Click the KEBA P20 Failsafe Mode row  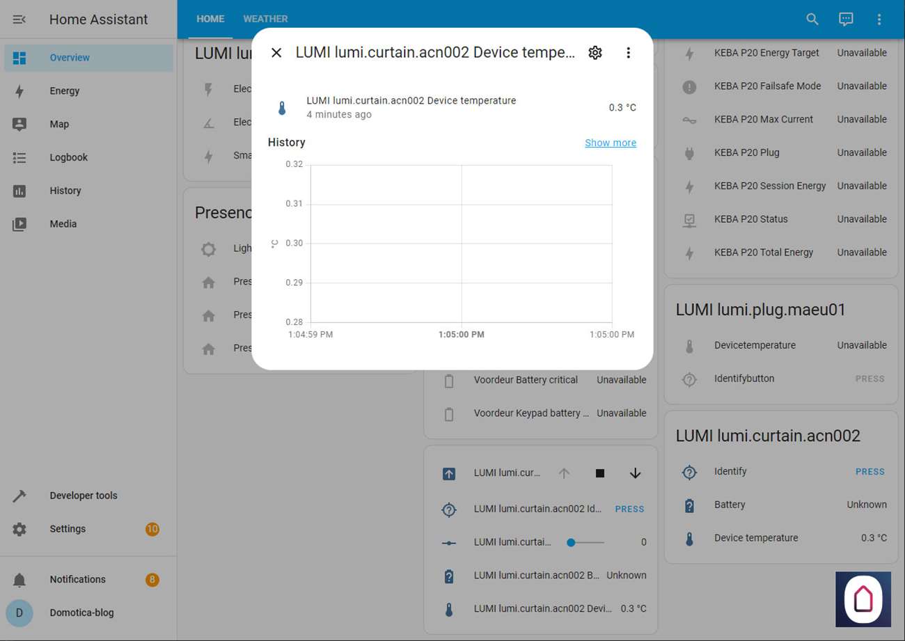pyautogui.click(x=781, y=86)
